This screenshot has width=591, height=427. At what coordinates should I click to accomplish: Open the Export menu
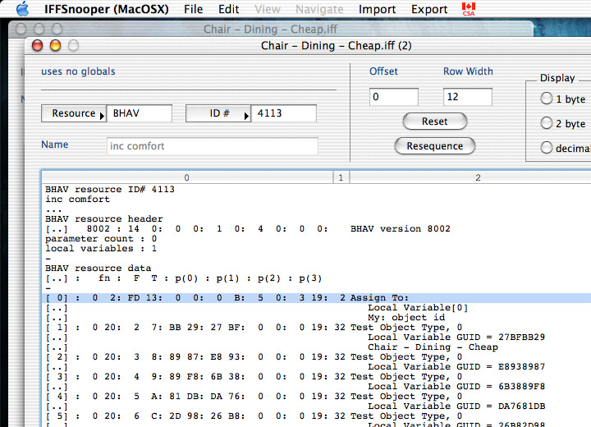pyautogui.click(x=429, y=9)
